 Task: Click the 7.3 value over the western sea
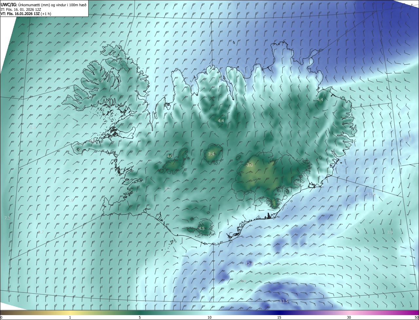pyautogui.click(x=7, y=218)
